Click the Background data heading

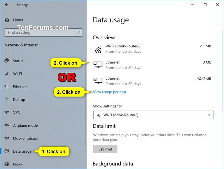[x=113, y=164]
